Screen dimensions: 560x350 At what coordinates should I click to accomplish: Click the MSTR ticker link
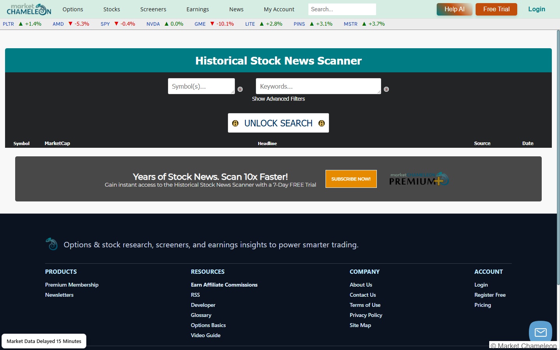coord(351,24)
